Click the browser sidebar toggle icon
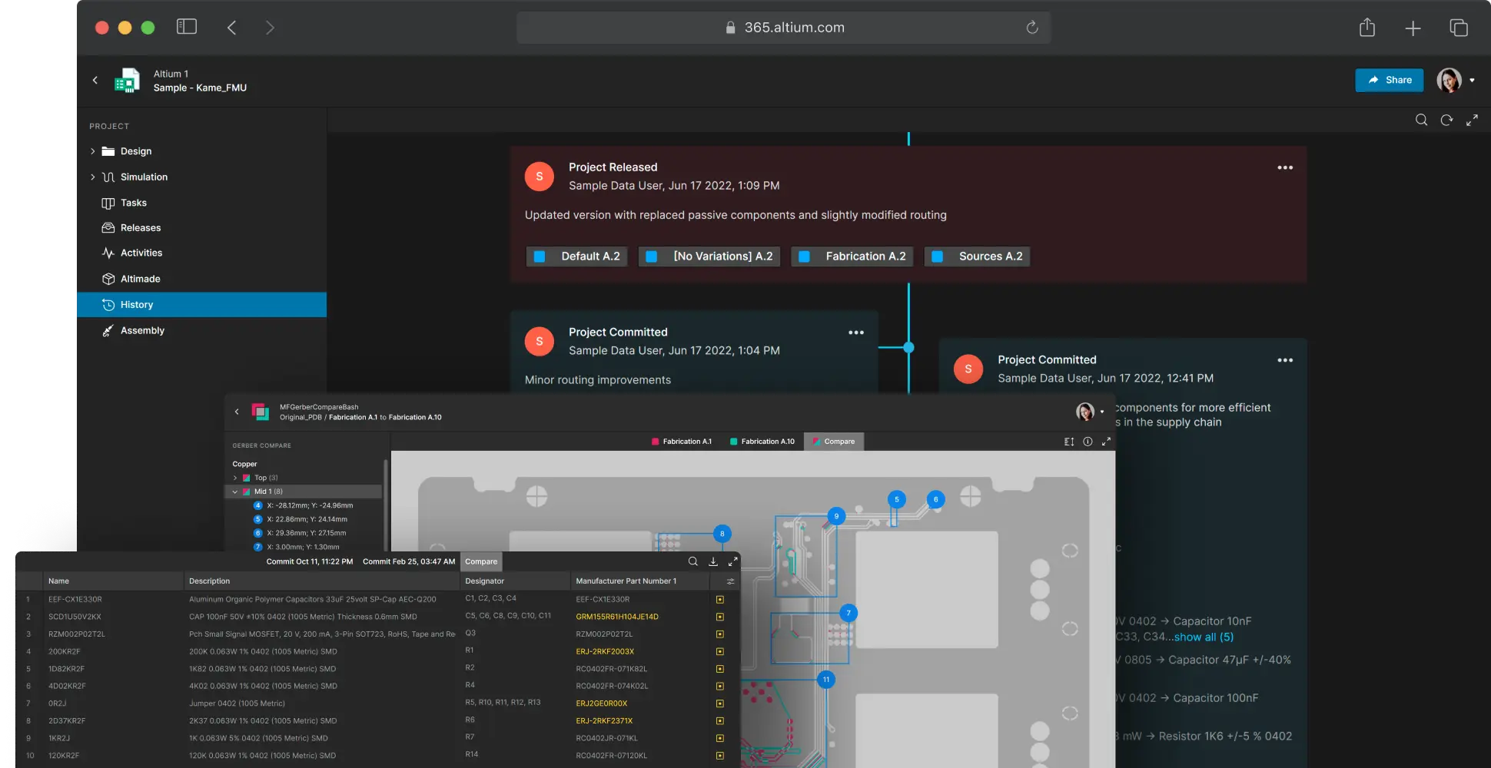The image size is (1491, 768). (x=187, y=27)
